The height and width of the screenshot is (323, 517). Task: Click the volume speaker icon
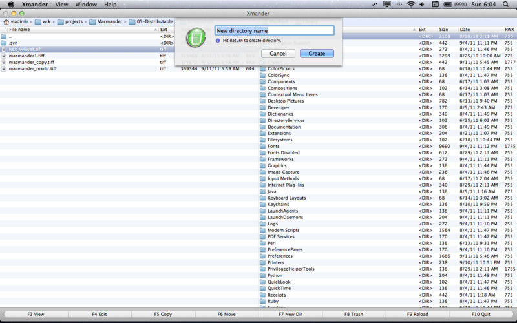click(422, 5)
